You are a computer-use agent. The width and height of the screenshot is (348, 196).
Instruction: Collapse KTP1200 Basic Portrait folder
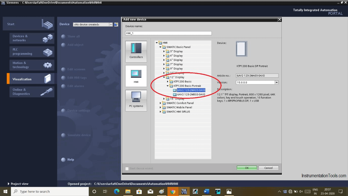click(167, 86)
